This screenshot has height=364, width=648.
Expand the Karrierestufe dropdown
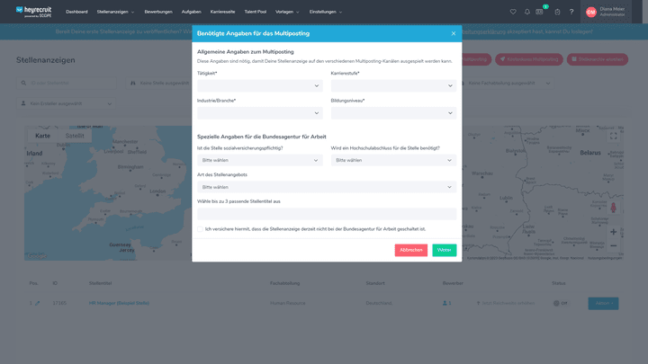point(393,86)
